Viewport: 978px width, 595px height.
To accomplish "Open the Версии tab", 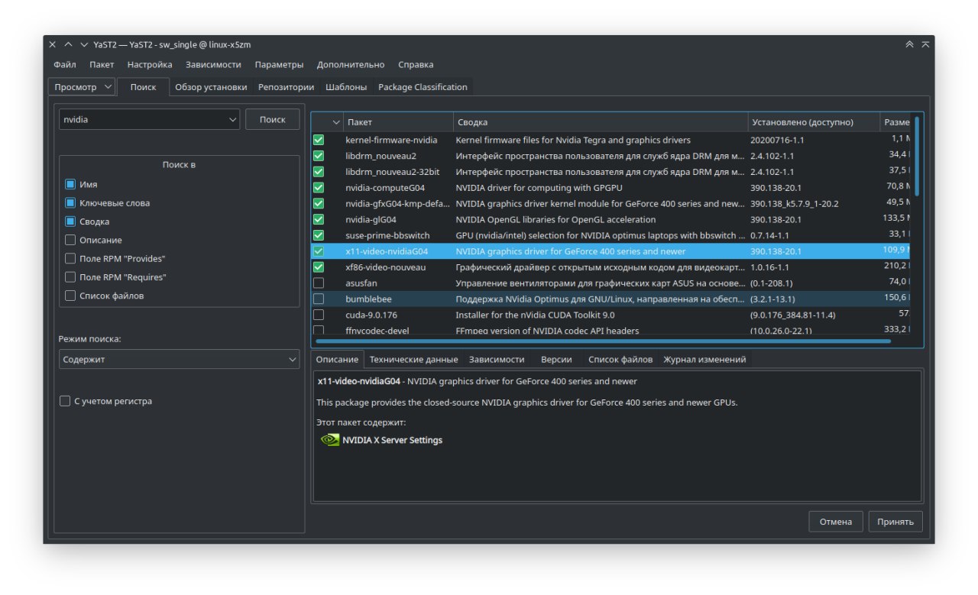I will 556,359.
